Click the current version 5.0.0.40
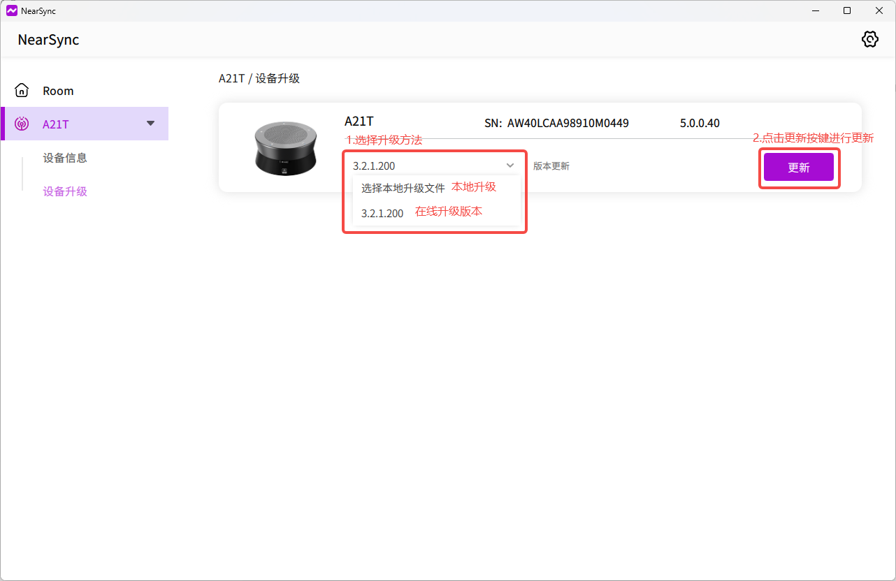 pos(700,123)
